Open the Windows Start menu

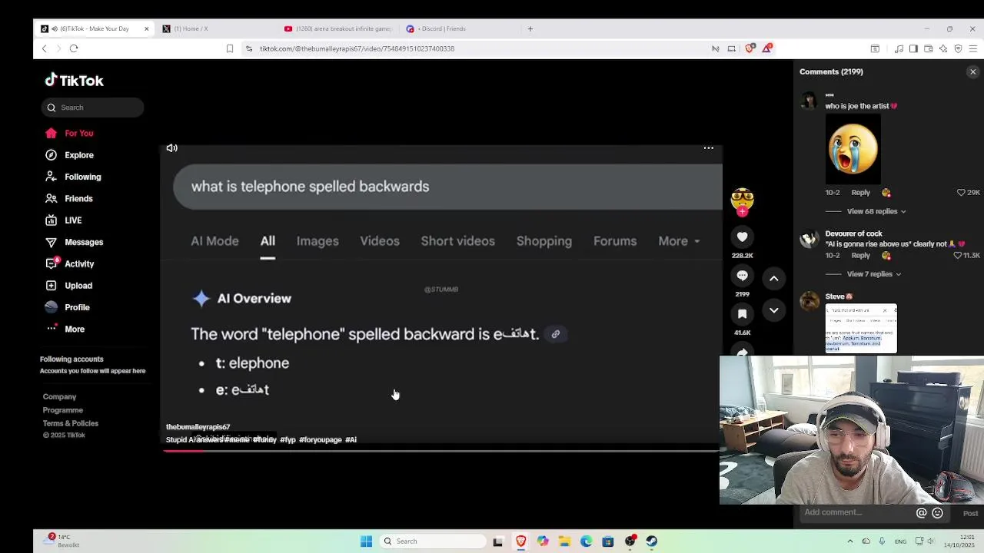(x=366, y=541)
